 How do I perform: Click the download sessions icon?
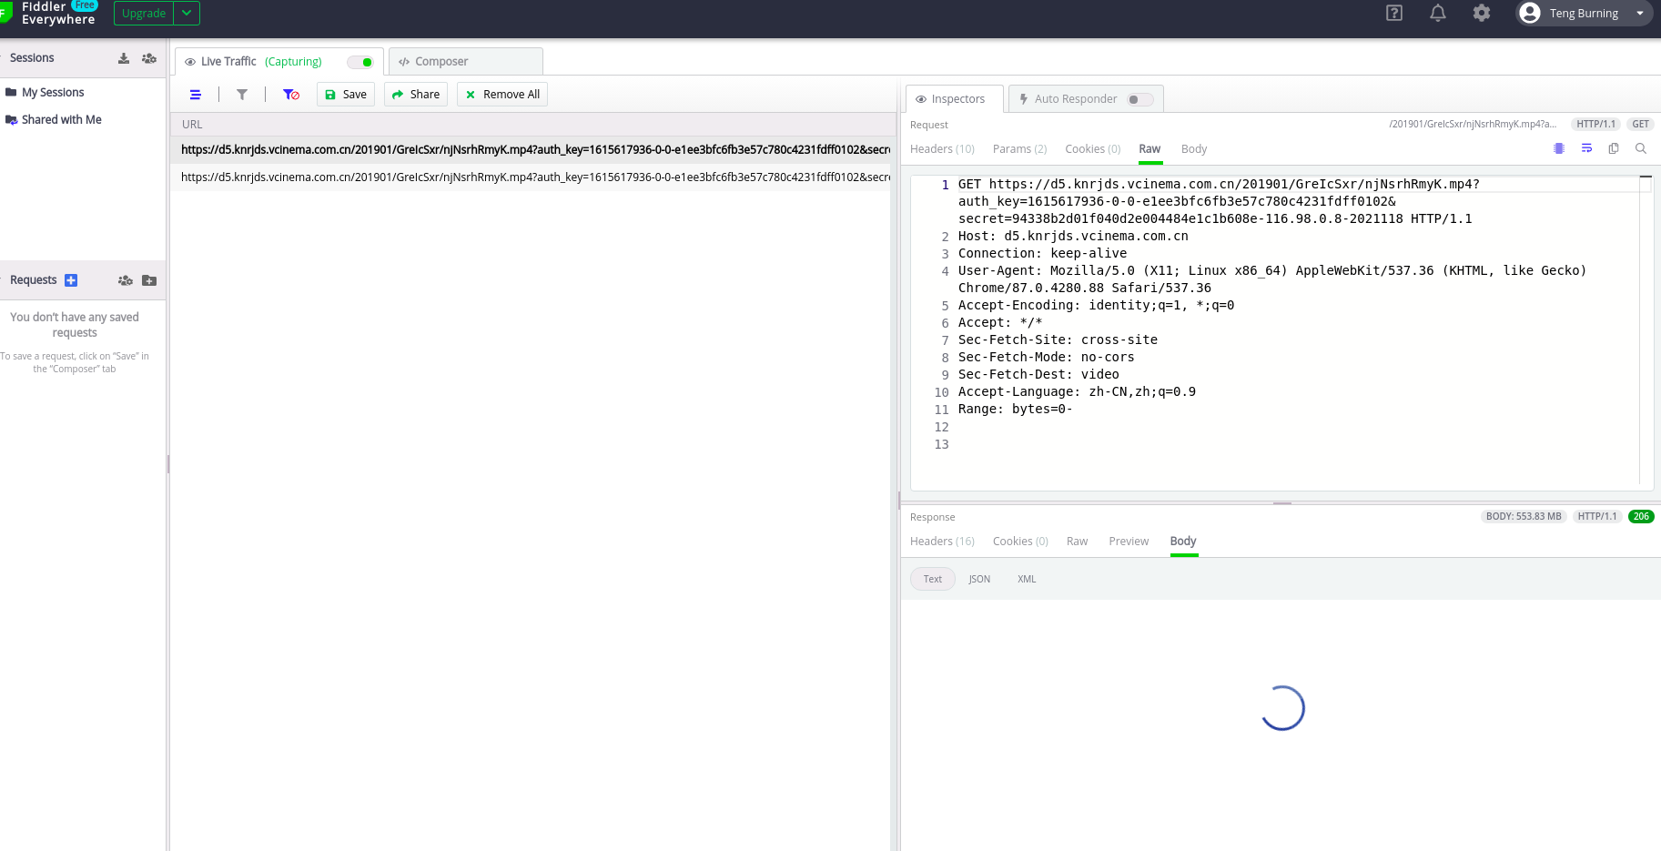click(x=123, y=57)
